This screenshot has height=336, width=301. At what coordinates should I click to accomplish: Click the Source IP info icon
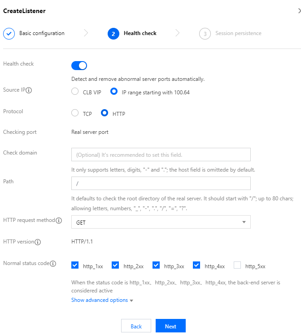29,90
